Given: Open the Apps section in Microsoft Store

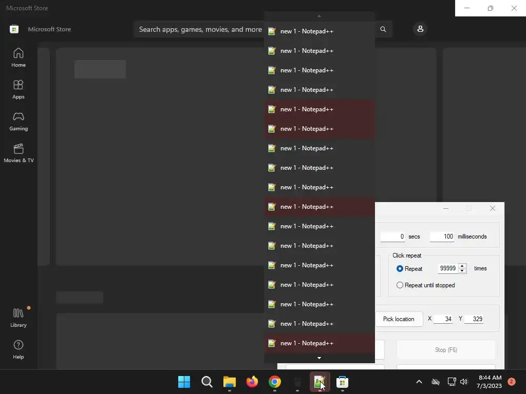Looking at the screenshot, I should pos(18,89).
